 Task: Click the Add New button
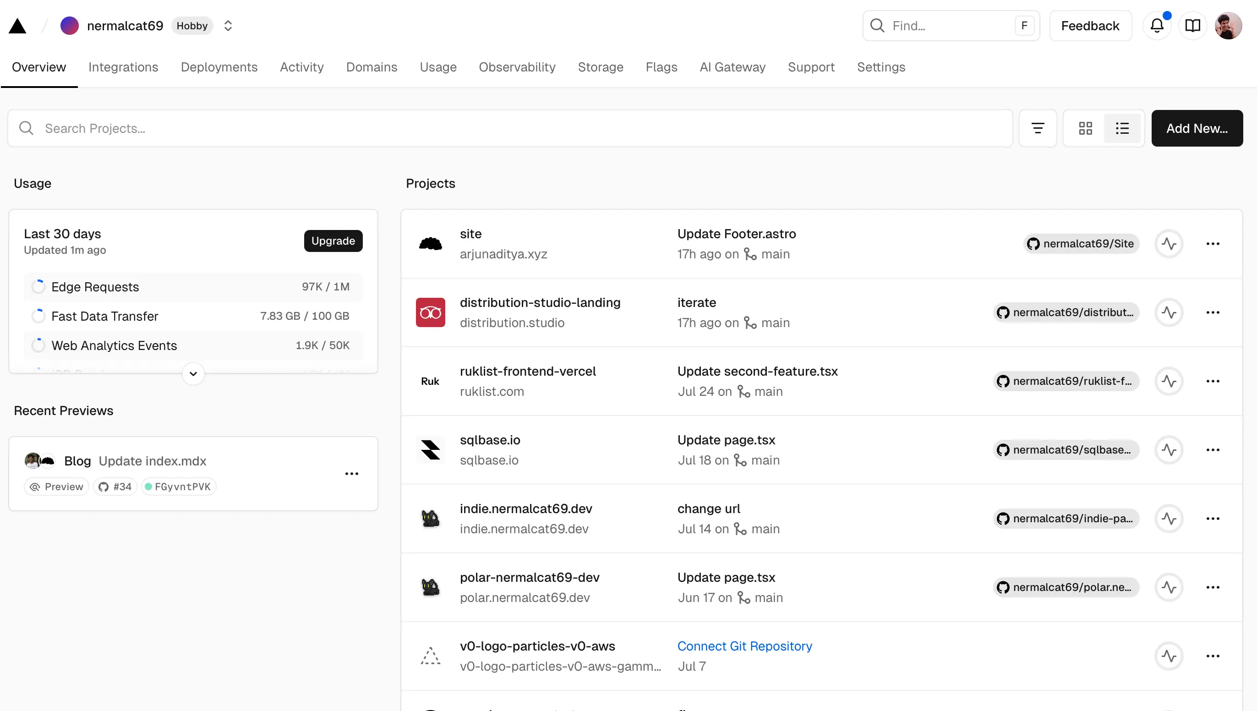pos(1197,128)
